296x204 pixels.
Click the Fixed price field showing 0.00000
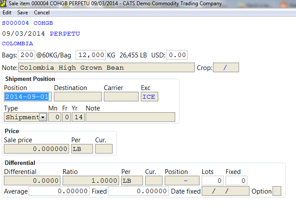point(138,191)
